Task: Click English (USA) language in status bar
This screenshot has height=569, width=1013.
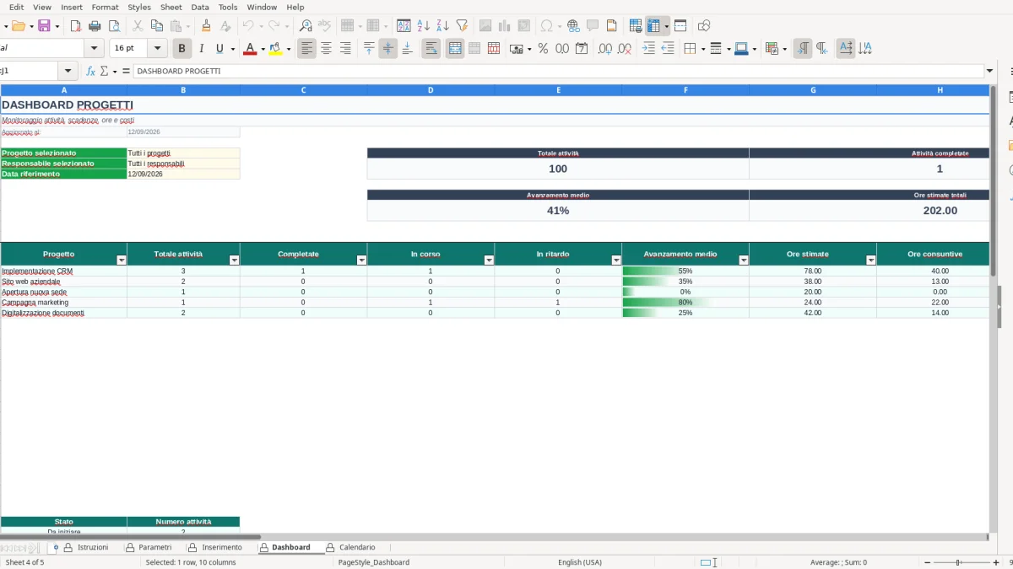Action: tap(580, 562)
